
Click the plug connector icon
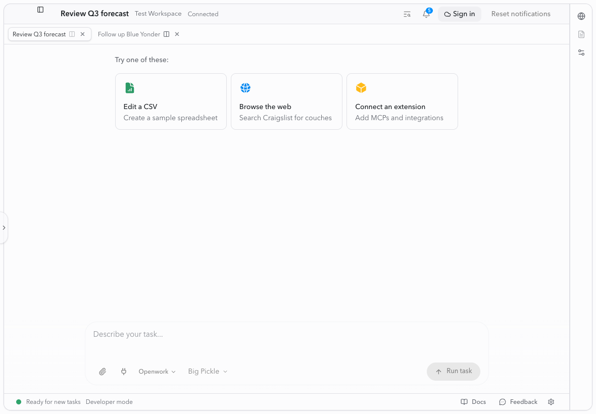[x=124, y=372]
